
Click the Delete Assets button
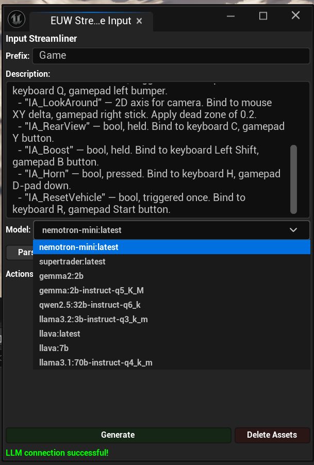272,435
